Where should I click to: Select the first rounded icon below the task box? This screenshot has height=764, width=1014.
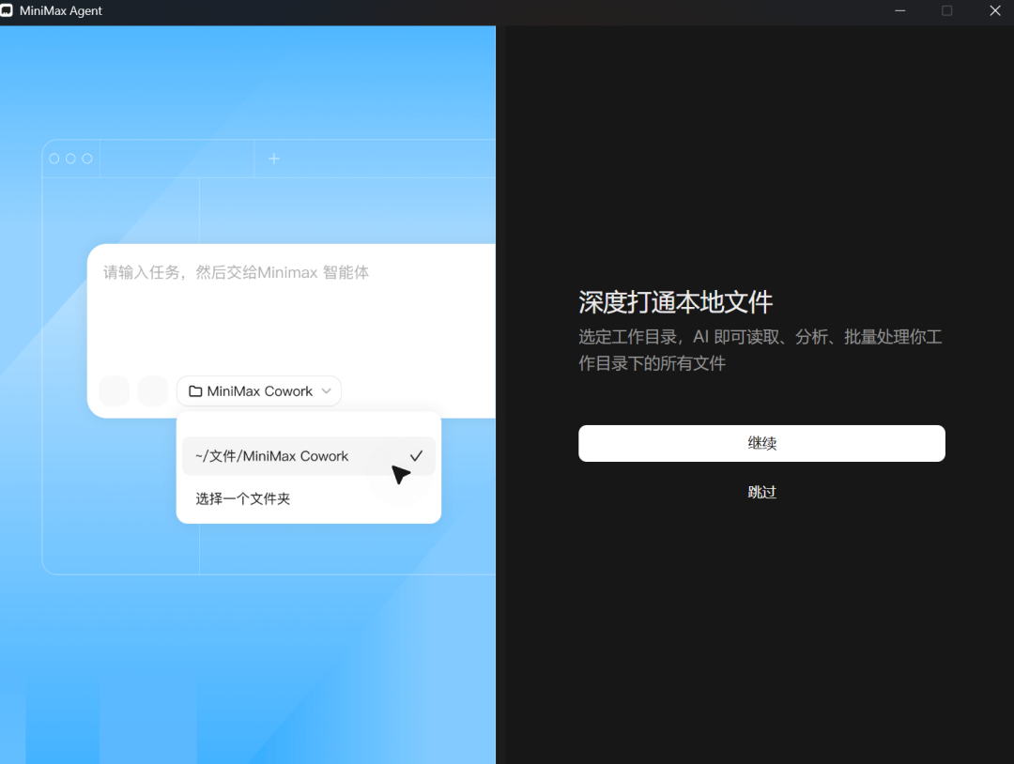[x=114, y=390]
